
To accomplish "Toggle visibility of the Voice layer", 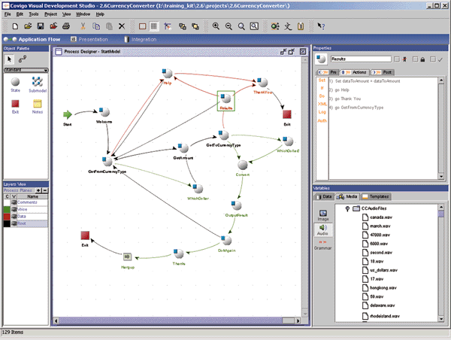I will tap(12, 210).
